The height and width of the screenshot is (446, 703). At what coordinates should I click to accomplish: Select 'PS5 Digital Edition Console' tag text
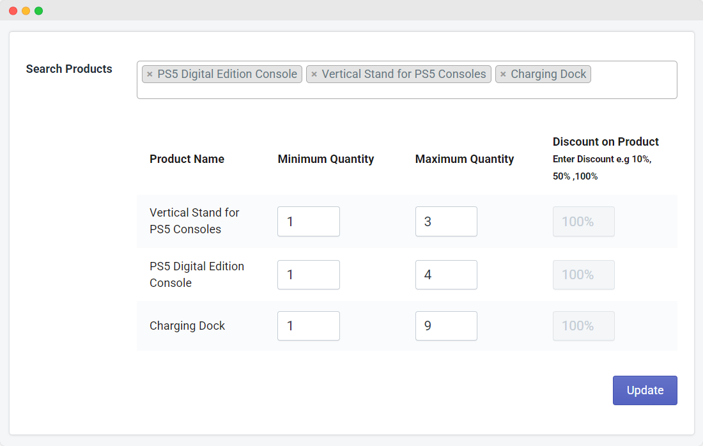click(228, 74)
